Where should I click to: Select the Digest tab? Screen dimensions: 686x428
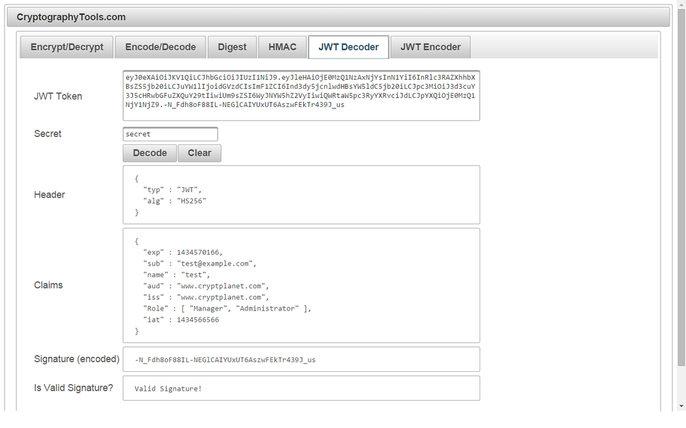coord(232,47)
